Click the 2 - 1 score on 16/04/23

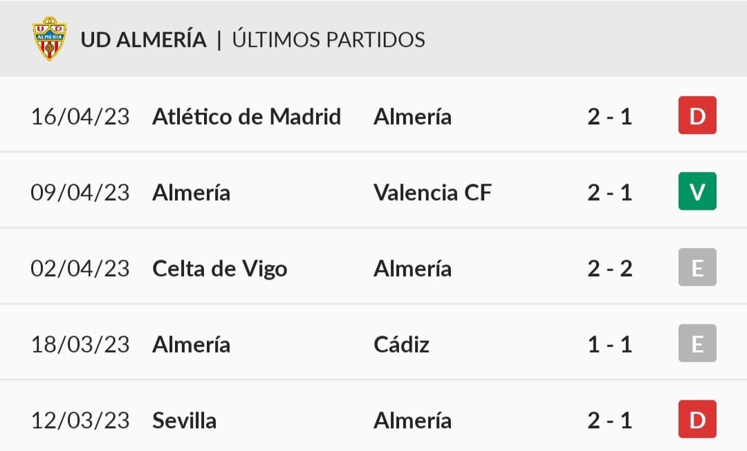(x=610, y=117)
